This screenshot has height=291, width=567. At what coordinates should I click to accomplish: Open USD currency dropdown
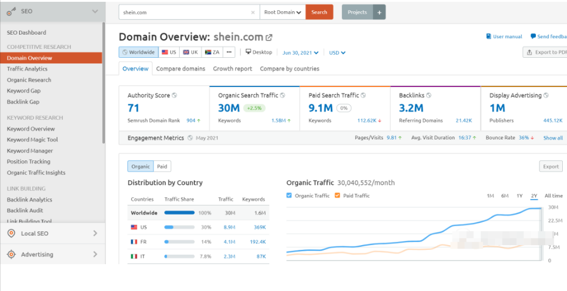337,52
